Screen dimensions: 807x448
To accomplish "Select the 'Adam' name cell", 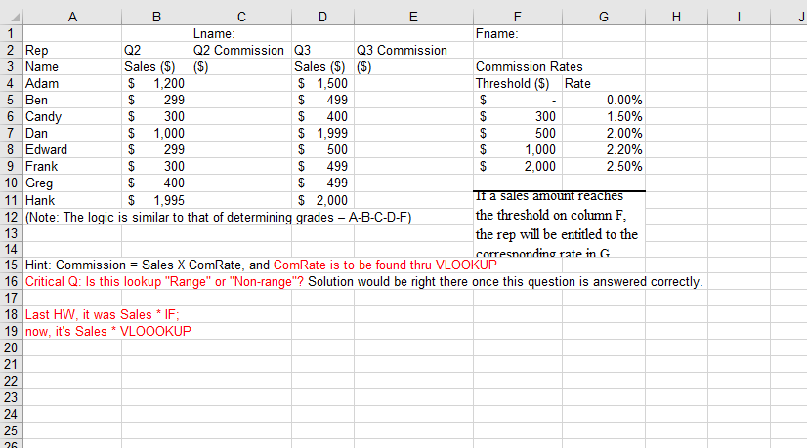I will (72, 83).
